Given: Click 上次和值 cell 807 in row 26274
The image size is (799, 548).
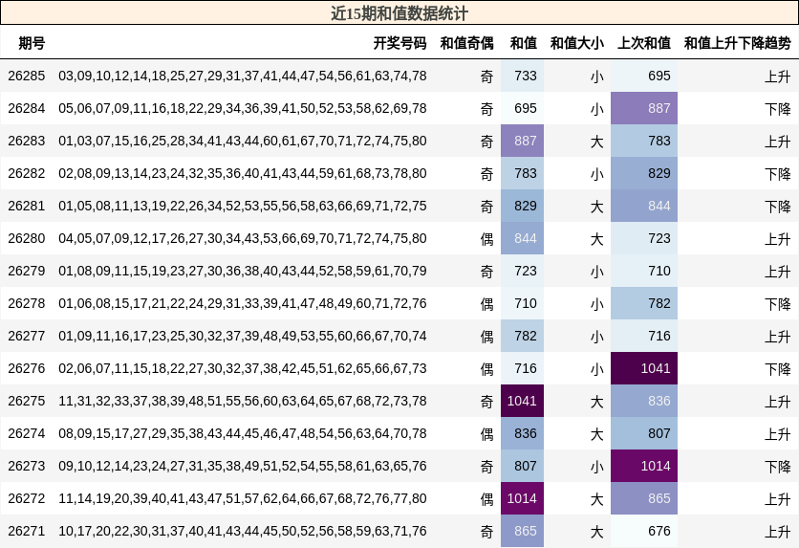Looking at the screenshot, I should [x=644, y=434].
